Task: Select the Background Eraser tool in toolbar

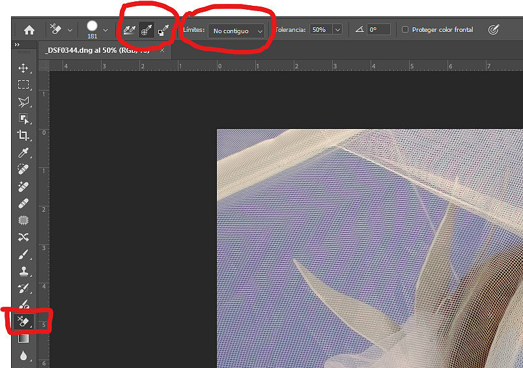Action: (x=23, y=322)
